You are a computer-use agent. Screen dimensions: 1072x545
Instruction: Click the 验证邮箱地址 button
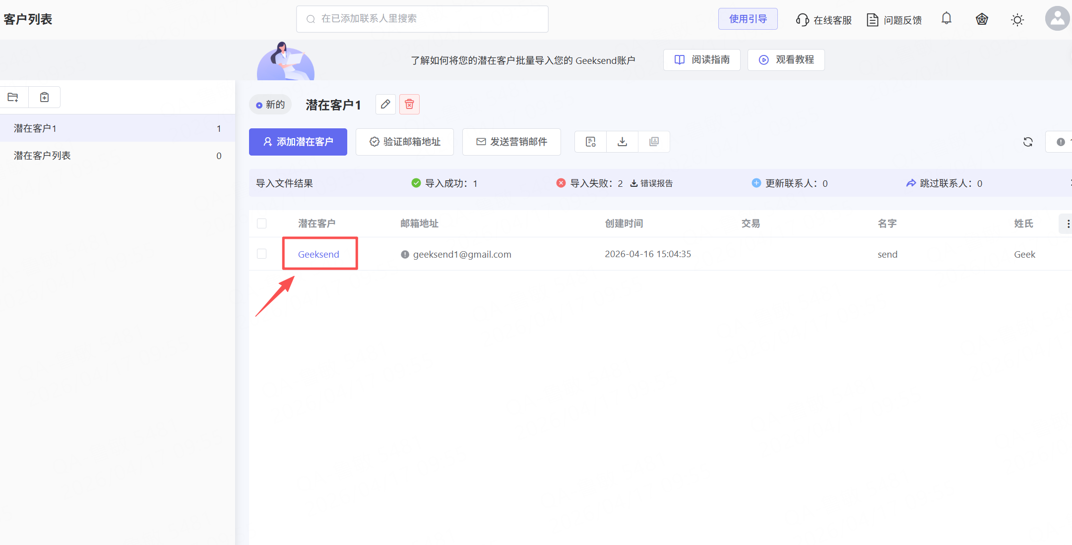click(405, 142)
